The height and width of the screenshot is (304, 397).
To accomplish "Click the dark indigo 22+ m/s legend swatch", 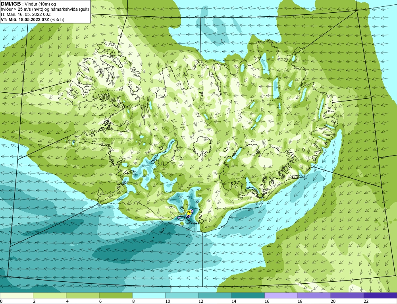I will click(x=380, y=295).
